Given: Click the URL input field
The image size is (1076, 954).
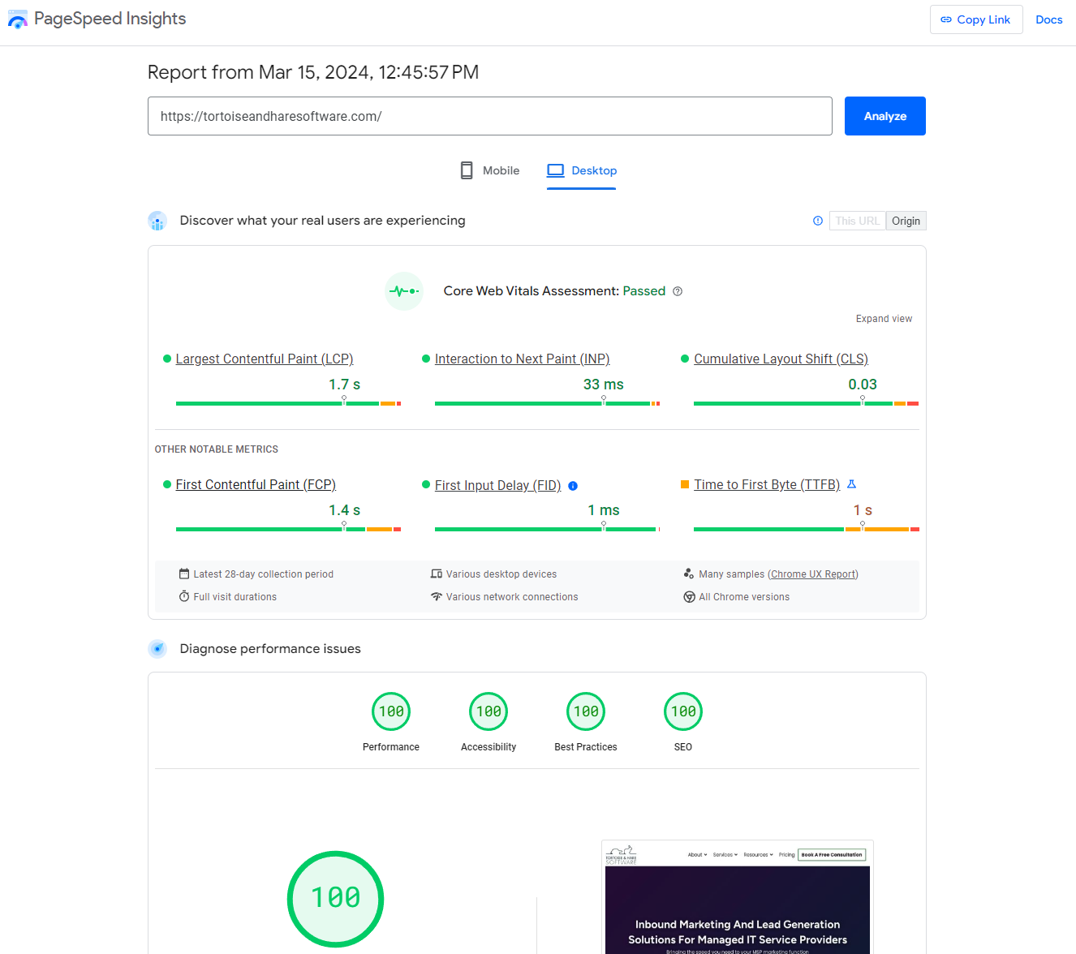Looking at the screenshot, I should pyautogui.click(x=489, y=116).
